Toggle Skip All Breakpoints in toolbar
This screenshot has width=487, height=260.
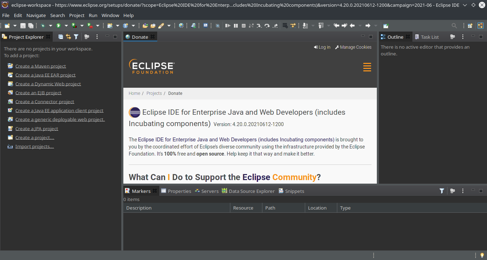pos(217,26)
